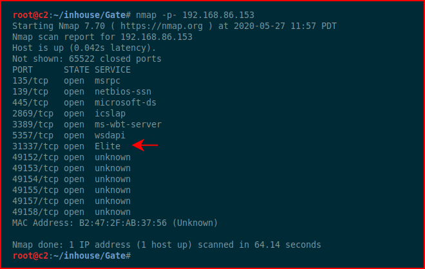Select the 31337/tcp port line
This screenshot has width=425, height=269.
[x=66, y=146]
